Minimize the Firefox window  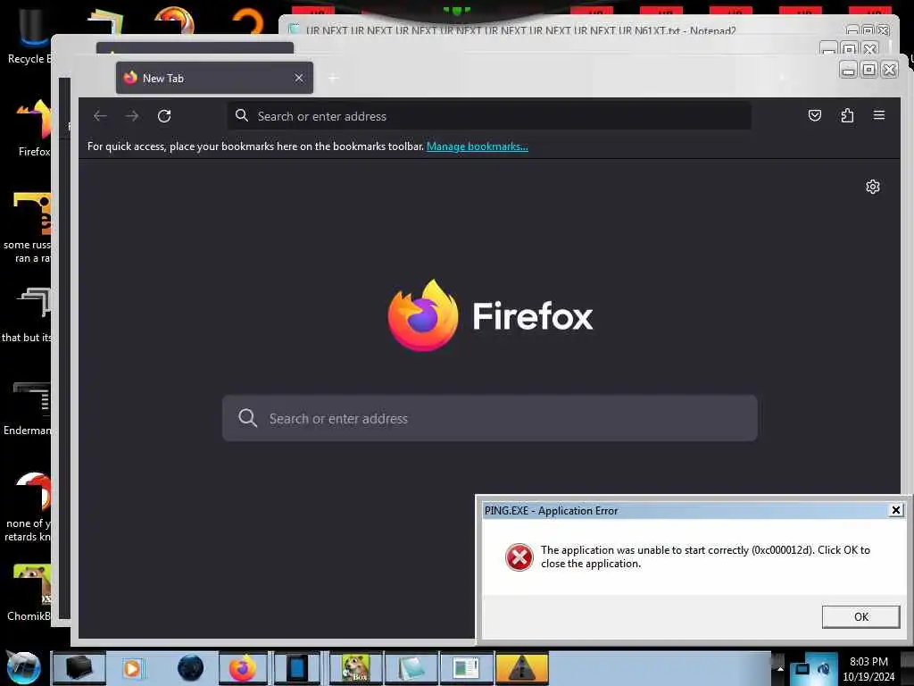tap(849, 70)
